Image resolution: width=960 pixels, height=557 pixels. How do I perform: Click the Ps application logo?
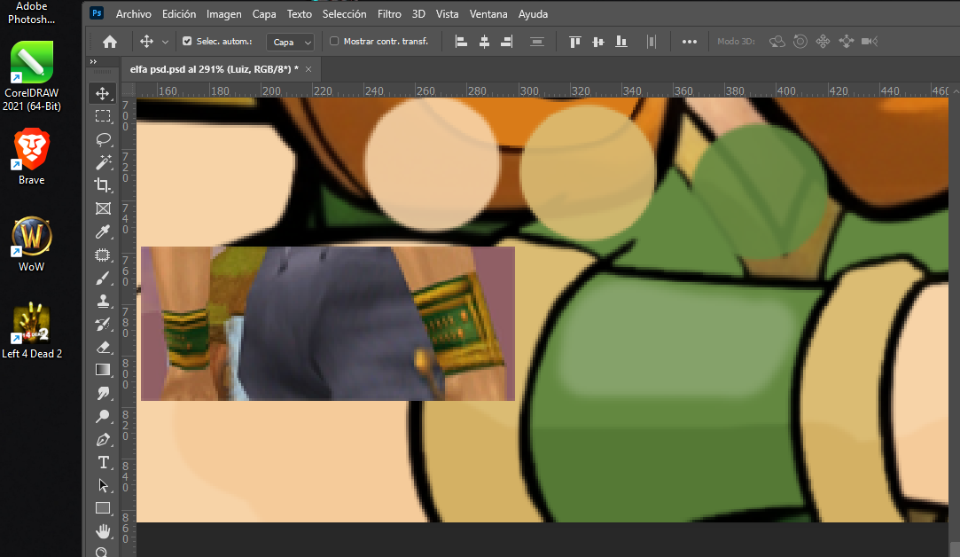click(x=97, y=13)
